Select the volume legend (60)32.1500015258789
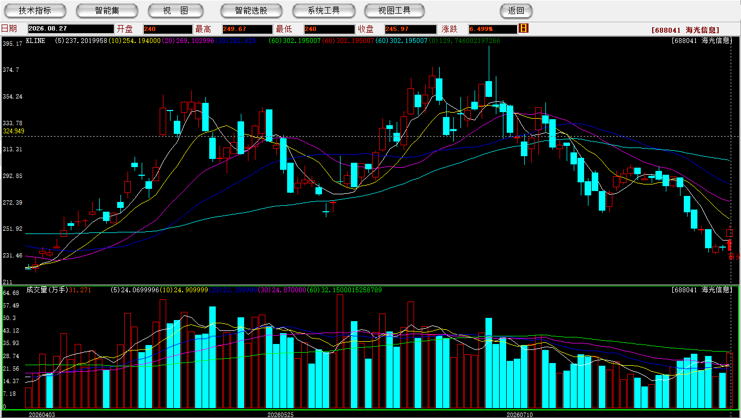This screenshot has width=741, height=418. (x=344, y=290)
